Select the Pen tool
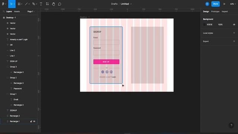Image resolution: width=238 pixels, height=134 pixels. [34, 4]
